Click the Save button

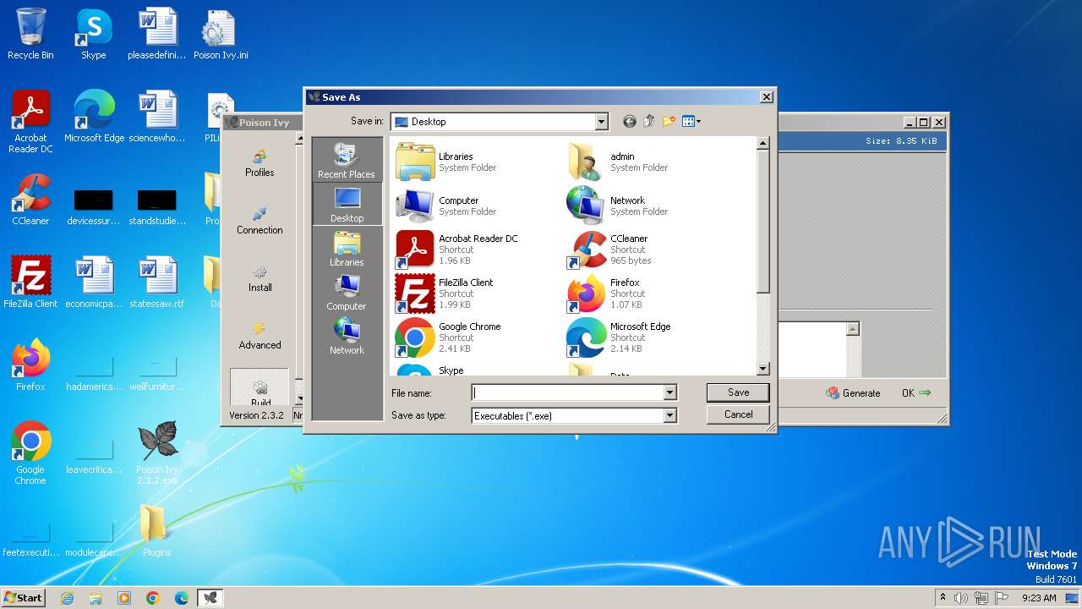coord(738,392)
